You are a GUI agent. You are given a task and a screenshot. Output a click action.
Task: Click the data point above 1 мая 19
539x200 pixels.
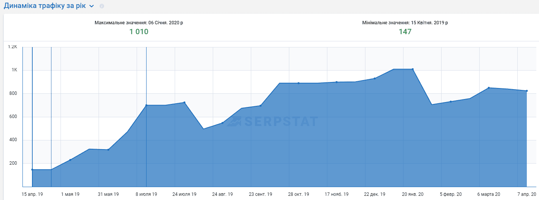coord(70,160)
